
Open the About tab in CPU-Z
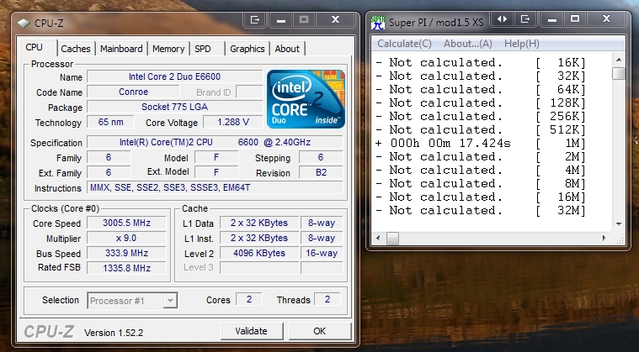(287, 49)
